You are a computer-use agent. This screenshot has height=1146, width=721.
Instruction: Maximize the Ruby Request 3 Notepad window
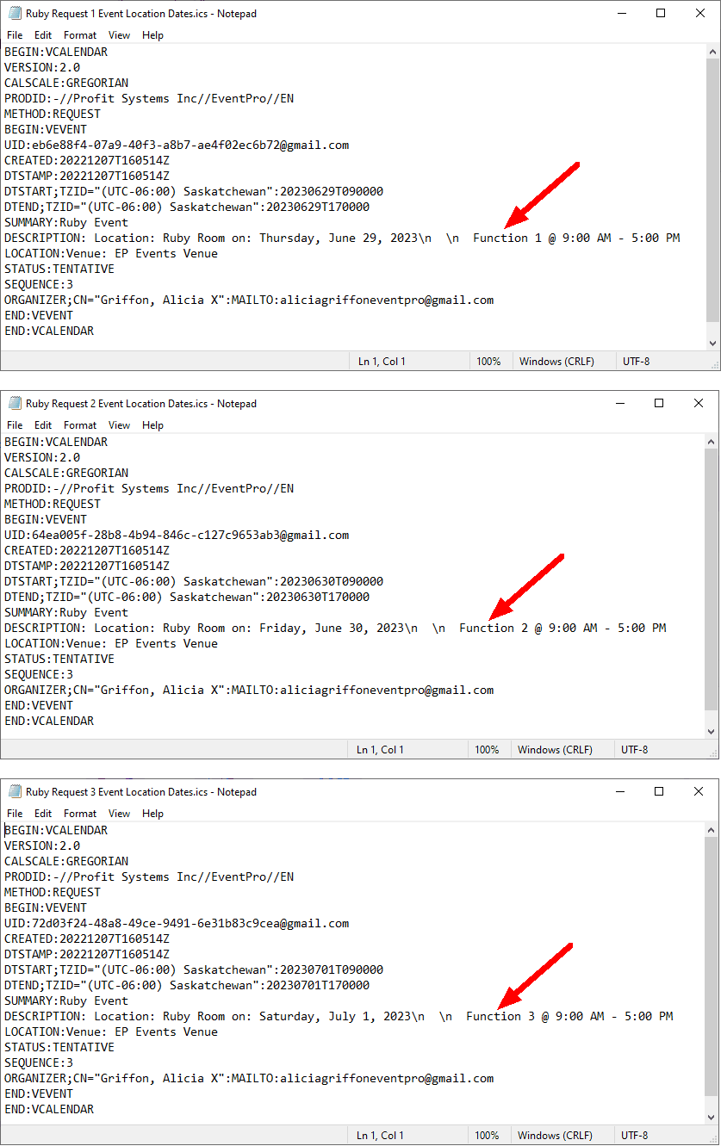coord(659,792)
